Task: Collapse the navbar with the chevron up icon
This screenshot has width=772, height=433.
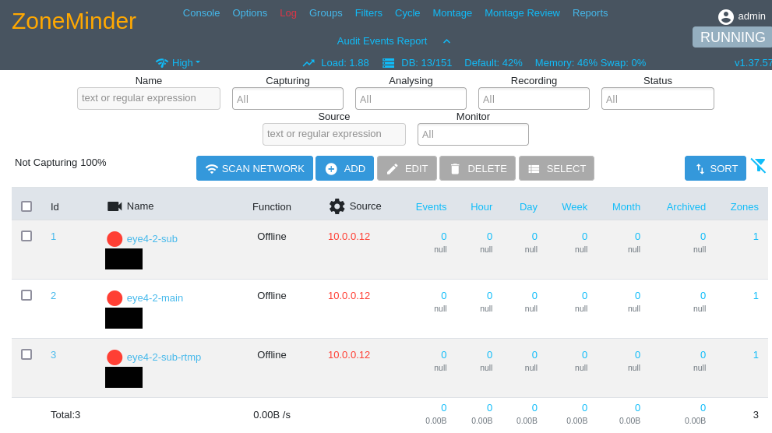Action: tap(446, 41)
